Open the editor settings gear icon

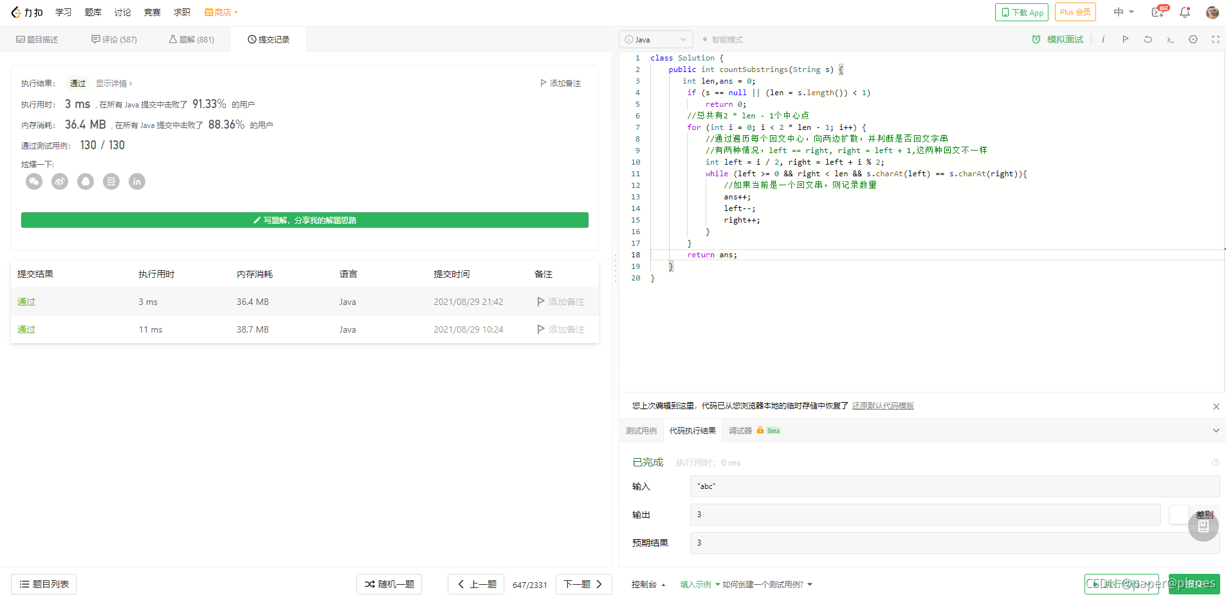tap(1193, 39)
